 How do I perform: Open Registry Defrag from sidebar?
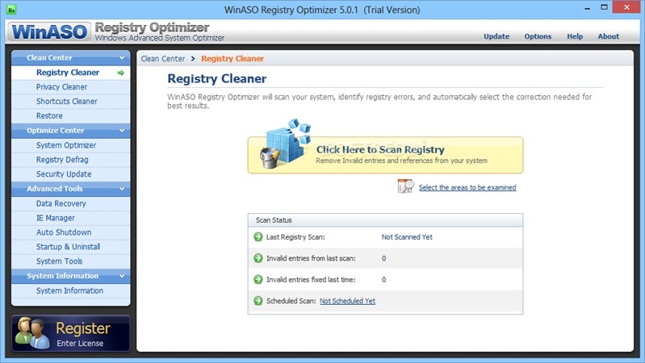pyautogui.click(x=71, y=160)
